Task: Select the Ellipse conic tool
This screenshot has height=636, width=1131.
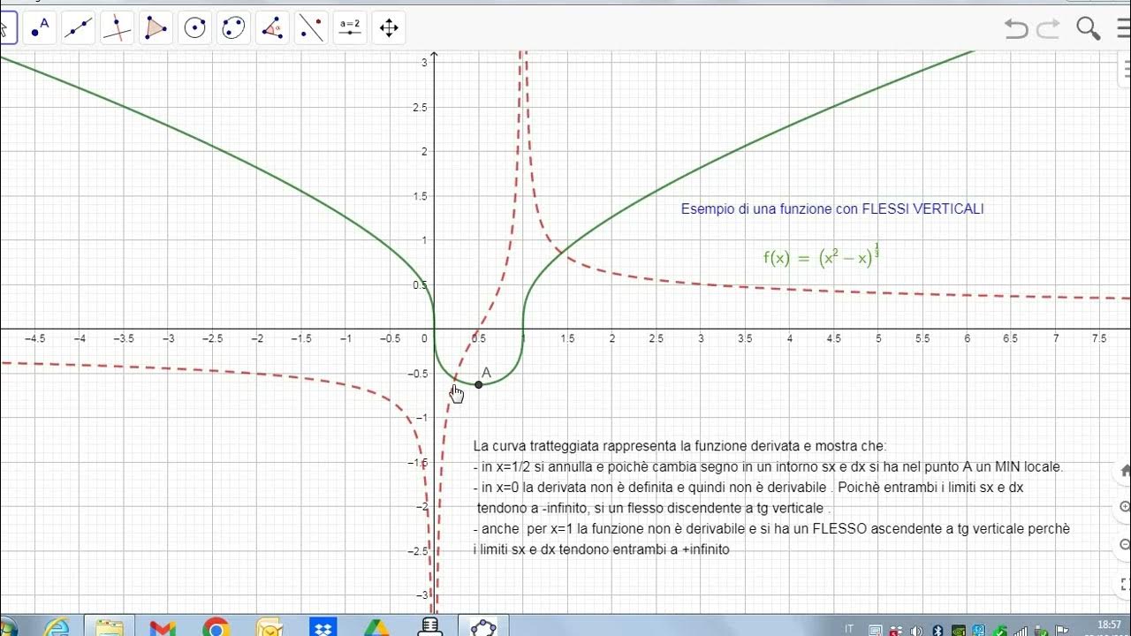Action: click(233, 28)
